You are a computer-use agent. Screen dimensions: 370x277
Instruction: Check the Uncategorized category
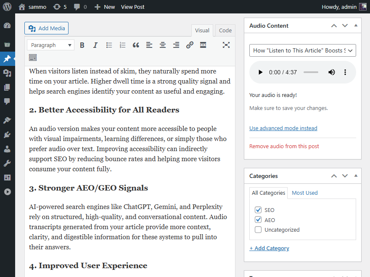258,230
